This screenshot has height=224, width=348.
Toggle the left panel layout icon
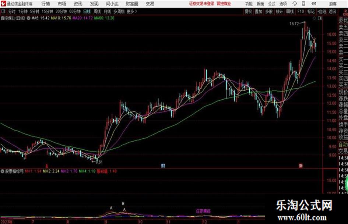3,11
